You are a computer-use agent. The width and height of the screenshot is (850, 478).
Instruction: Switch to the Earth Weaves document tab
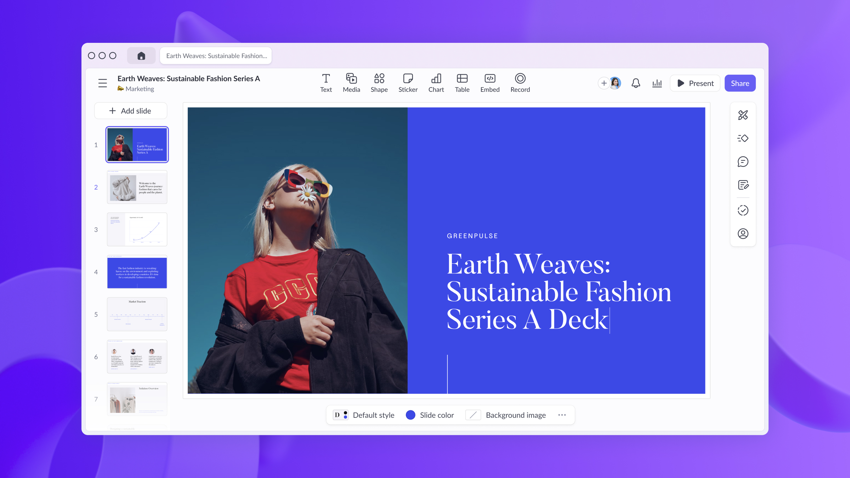click(216, 56)
